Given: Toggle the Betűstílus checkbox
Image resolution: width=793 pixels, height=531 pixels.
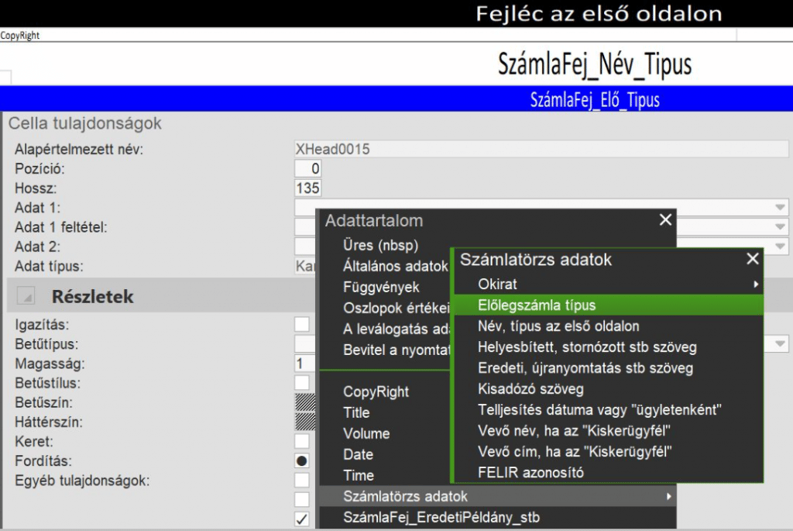Looking at the screenshot, I should pyautogui.click(x=302, y=382).
